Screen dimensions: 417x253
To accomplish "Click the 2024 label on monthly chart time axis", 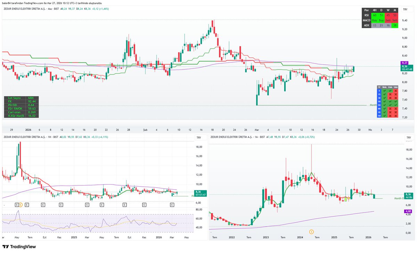I will 300,238.
